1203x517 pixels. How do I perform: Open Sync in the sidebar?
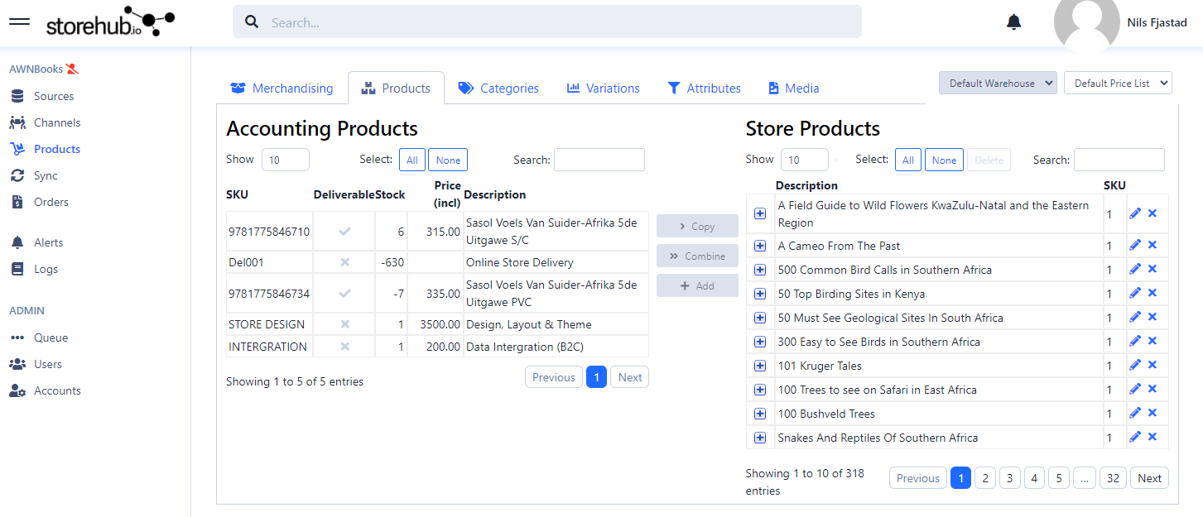tap(46, 175)
